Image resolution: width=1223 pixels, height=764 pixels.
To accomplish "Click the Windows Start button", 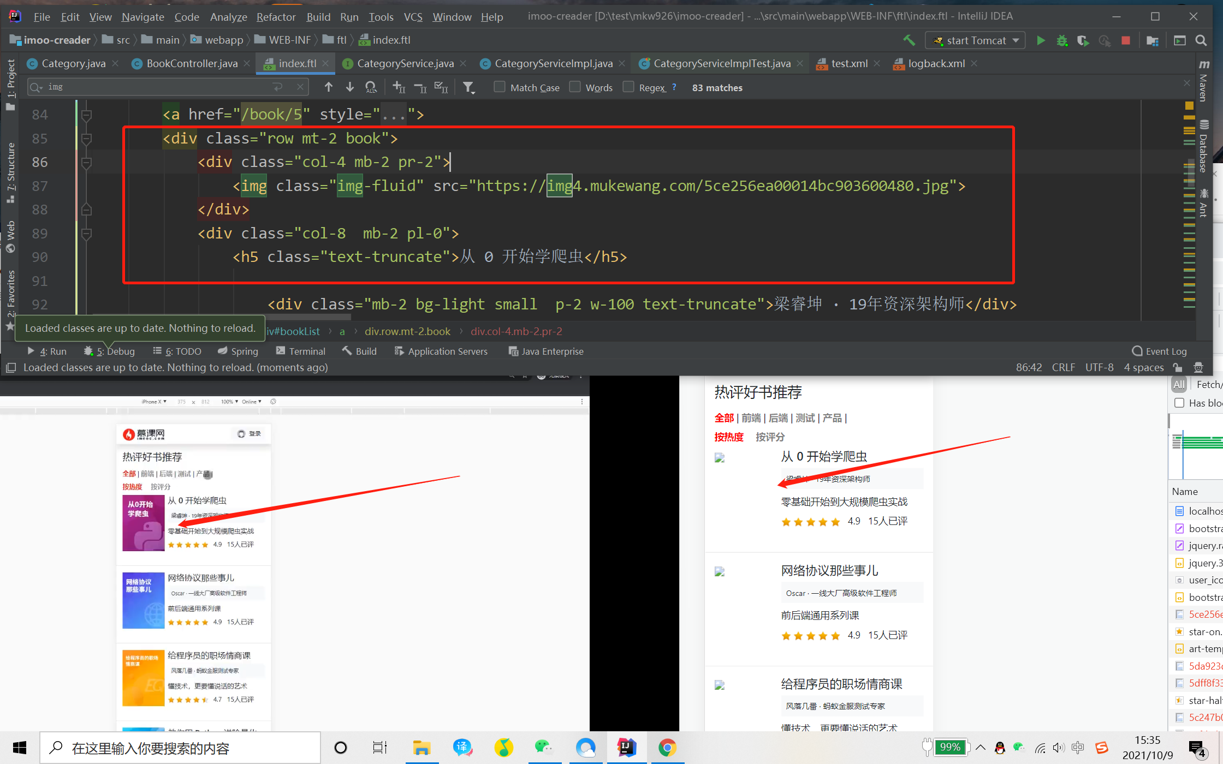I will [x=20, y=747].
